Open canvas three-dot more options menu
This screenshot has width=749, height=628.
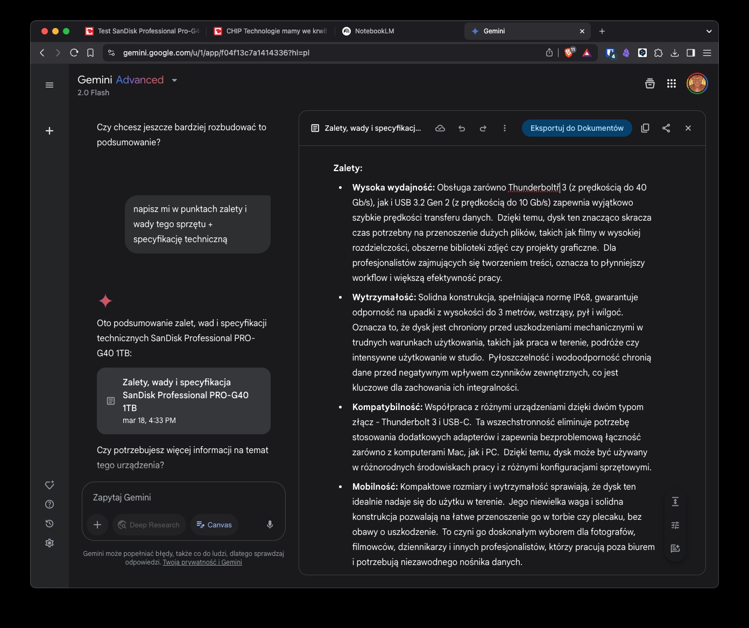click(x=505, y=128)
